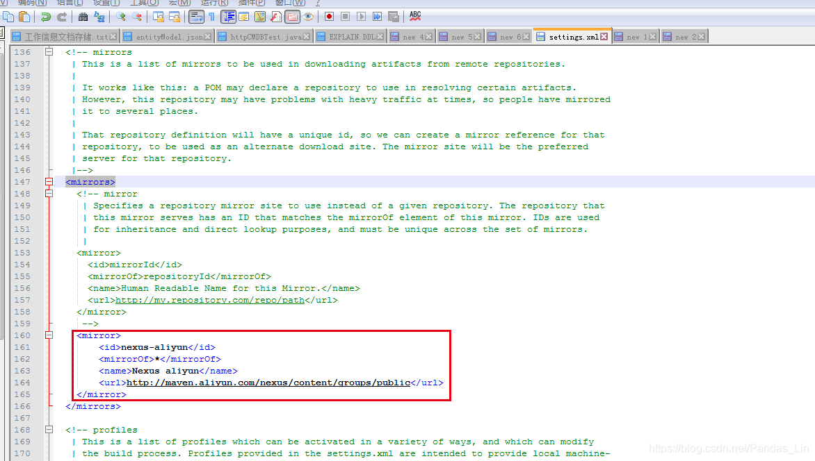Click the Copy toolbar icon
The height and width of the screenshot is (461, 815).
[8, 17]
